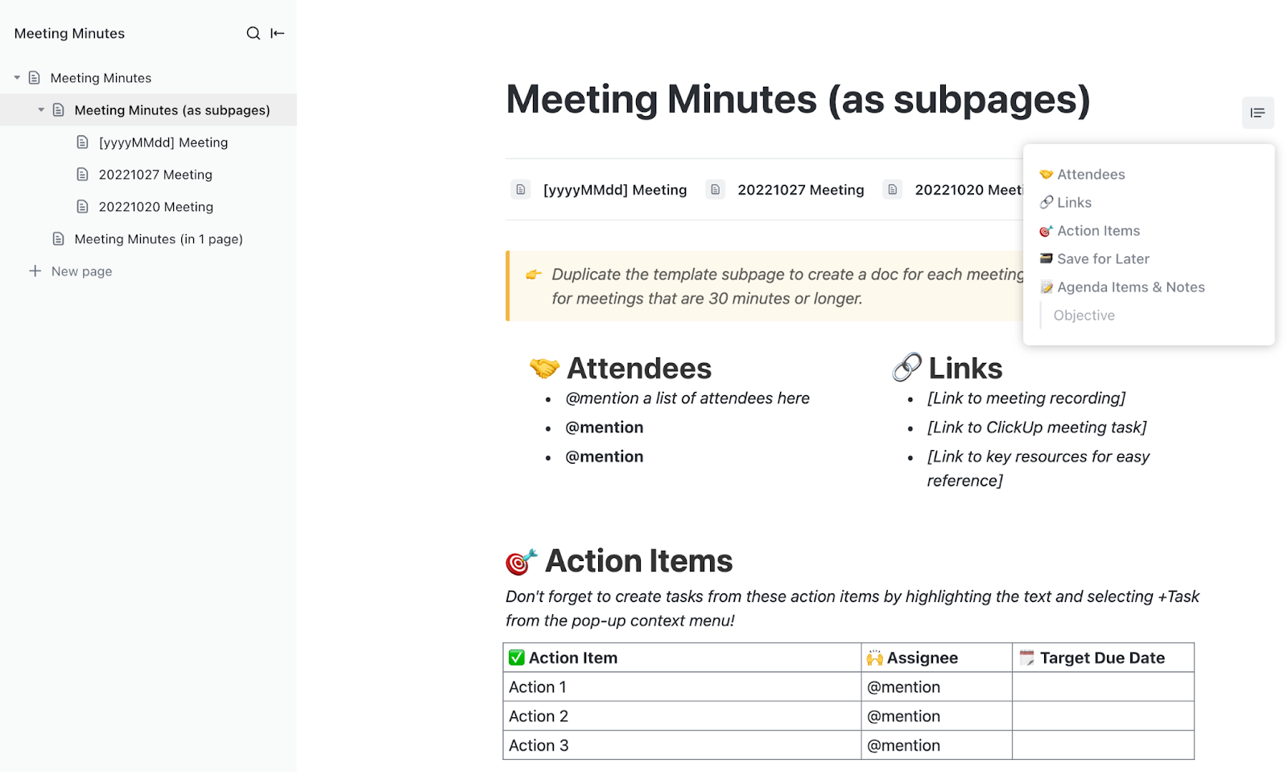Click the @mention under Attendees heading
The width and height of the screenshot is (1288, 772).
point(605,427)
